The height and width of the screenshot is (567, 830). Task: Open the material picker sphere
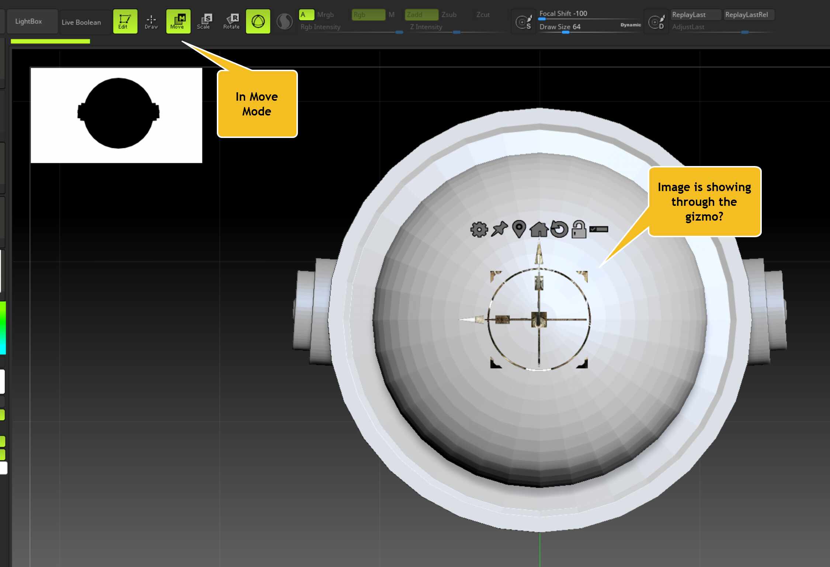[284, 21]
